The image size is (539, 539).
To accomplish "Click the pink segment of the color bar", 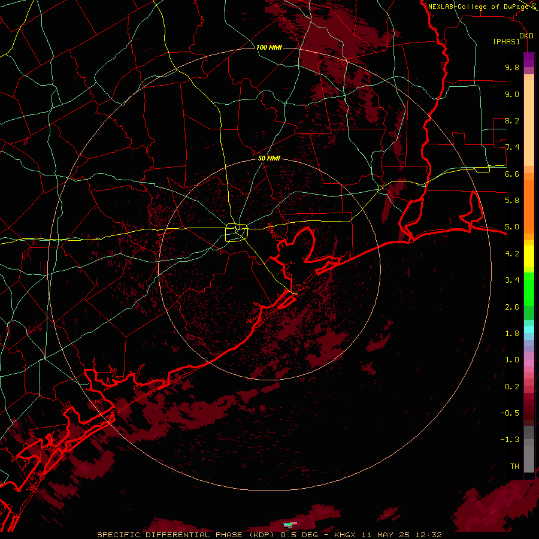I will pos(529,363).
